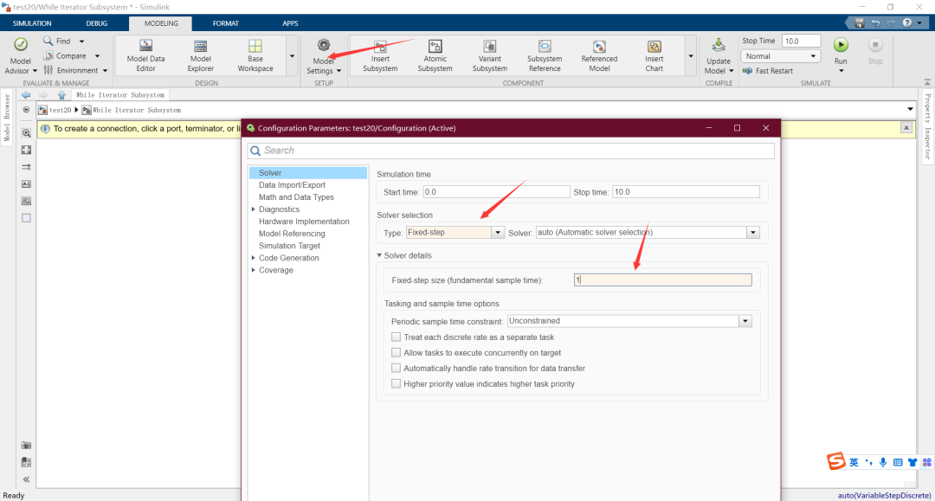
Task: Open Base Workspace
Action: pyautogui.click(x=255, y=55)
